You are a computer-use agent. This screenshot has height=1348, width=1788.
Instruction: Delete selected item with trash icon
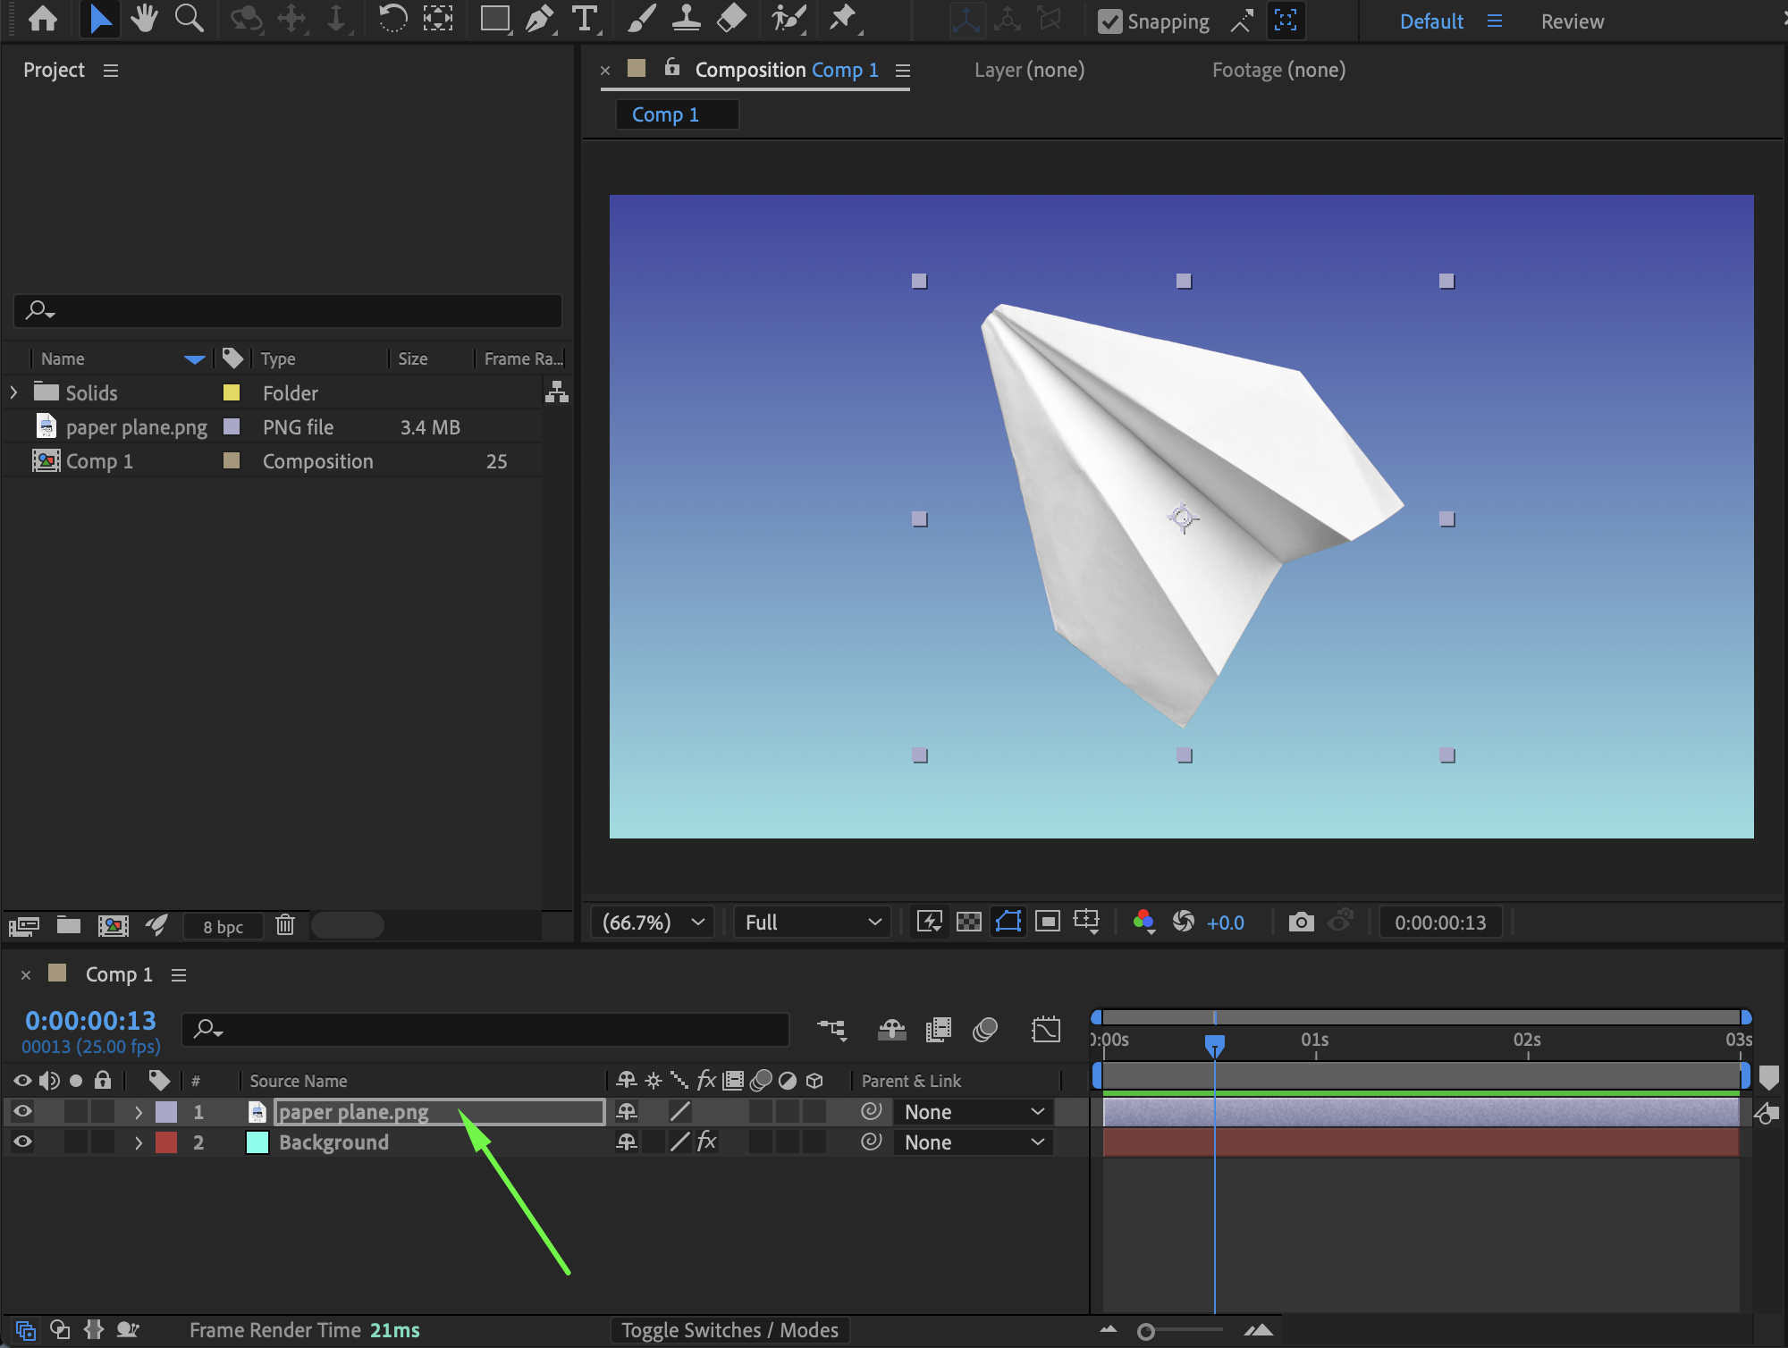click(x=285, y=925)
